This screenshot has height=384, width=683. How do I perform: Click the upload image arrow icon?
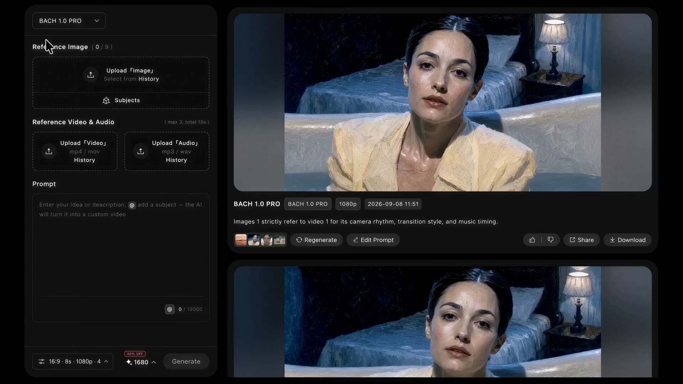[91, 75]
